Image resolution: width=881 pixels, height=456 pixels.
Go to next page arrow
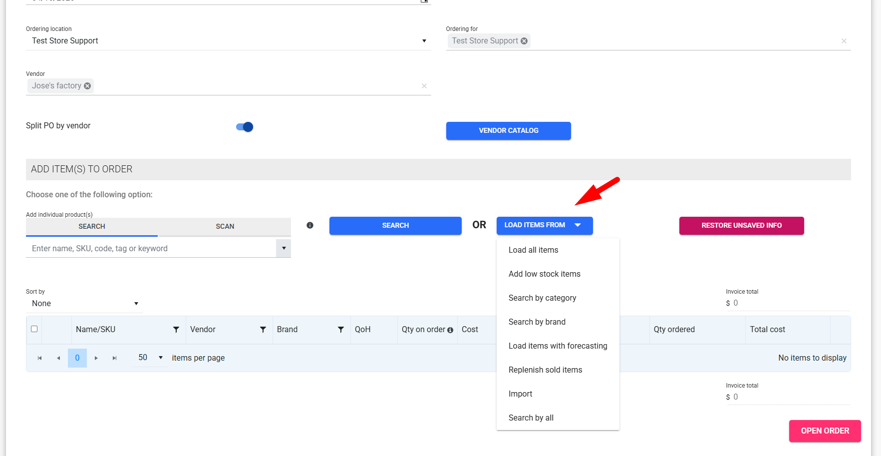coord(96,358)
